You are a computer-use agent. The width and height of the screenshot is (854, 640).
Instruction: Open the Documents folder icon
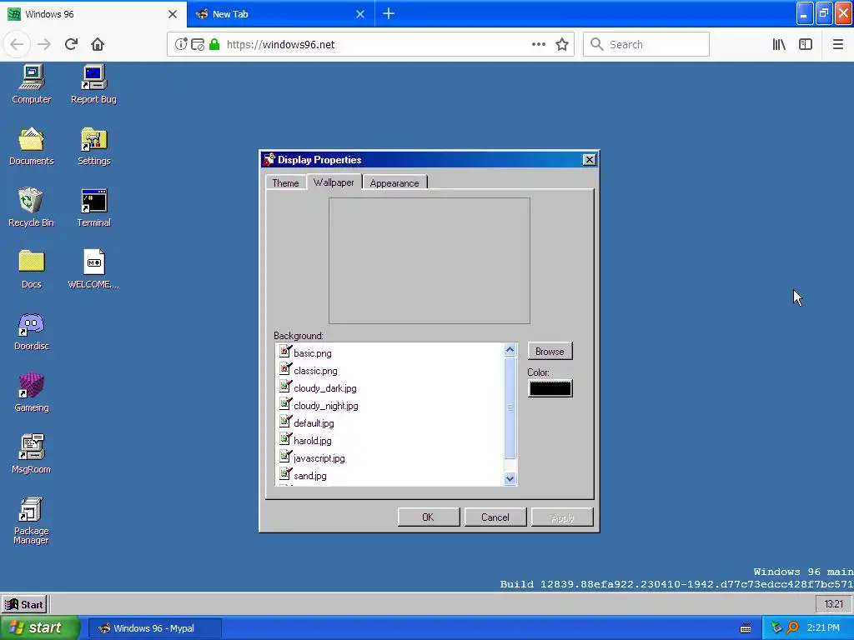pyautogui.click(x=31, y=146)
